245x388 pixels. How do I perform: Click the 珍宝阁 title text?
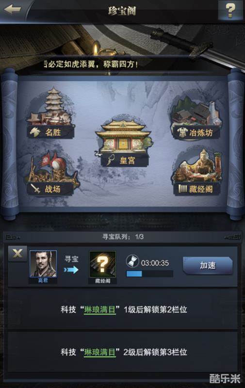click(x=122, y=11)
